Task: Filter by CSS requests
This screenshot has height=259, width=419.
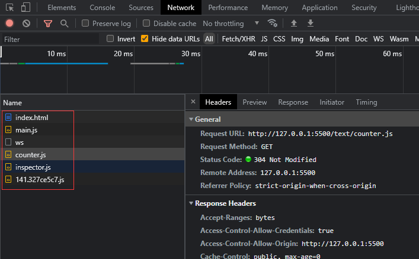Action: click(279, 39)
